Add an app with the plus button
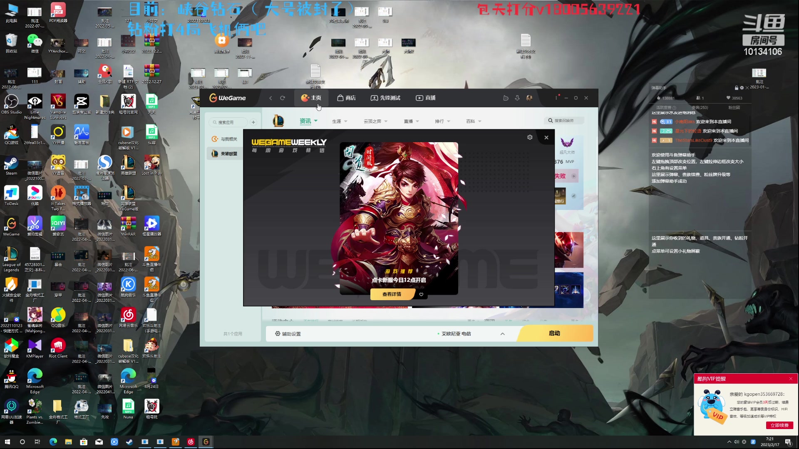 coord(253,122)
